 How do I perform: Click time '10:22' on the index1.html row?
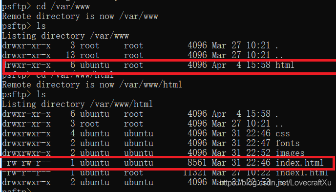click(258, 172)
